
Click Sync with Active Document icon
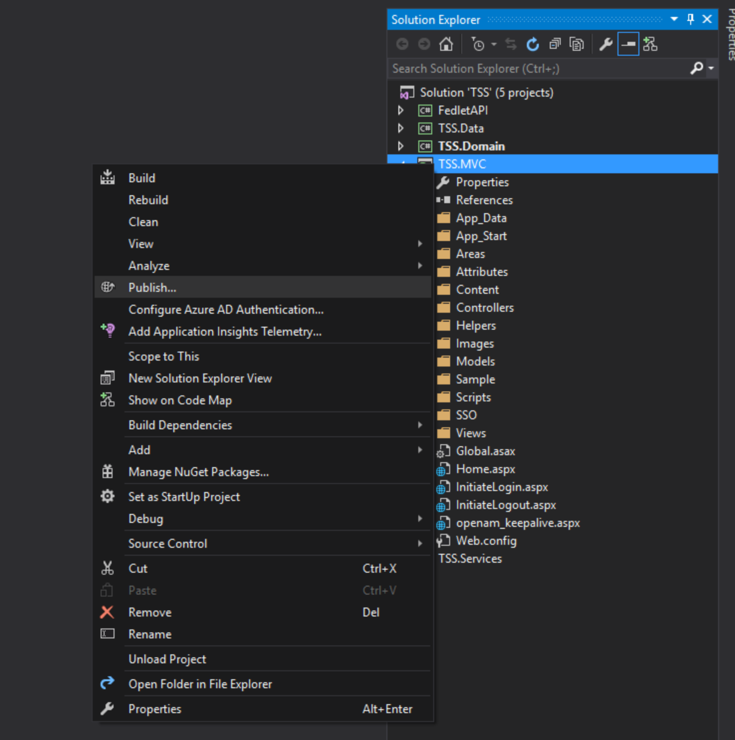click(511, 44)
